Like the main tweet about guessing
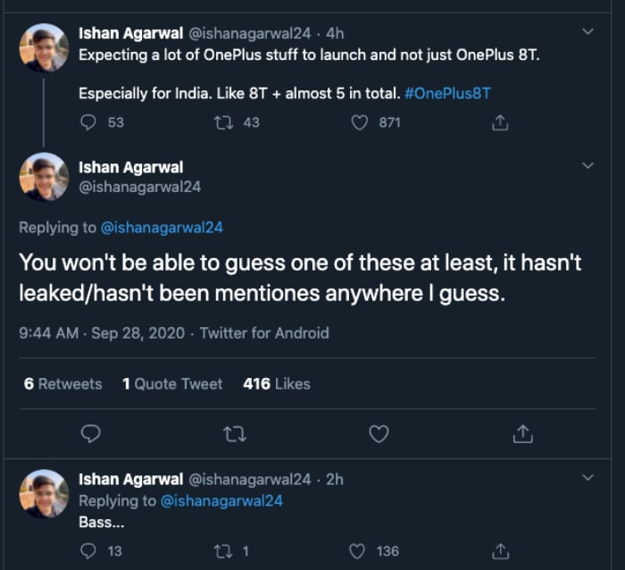 pyautogui.click(x=379, y=433)
